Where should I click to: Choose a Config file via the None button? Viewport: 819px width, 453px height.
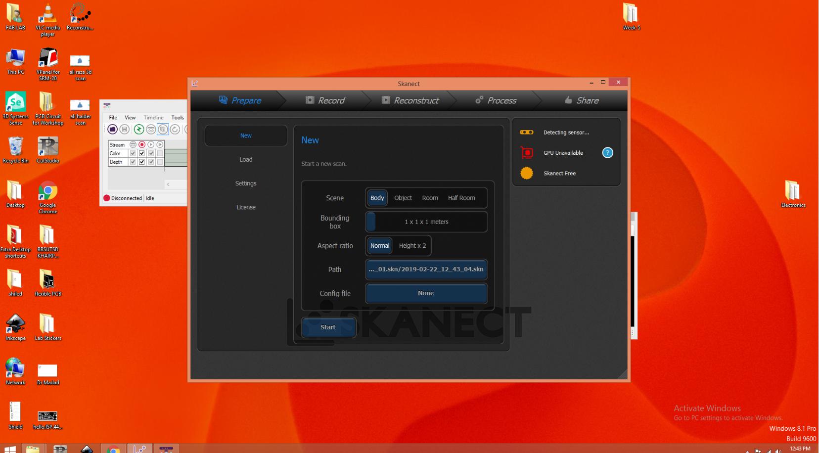tap(426, 293)
